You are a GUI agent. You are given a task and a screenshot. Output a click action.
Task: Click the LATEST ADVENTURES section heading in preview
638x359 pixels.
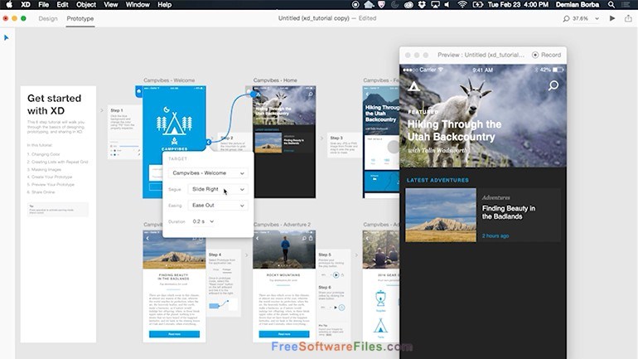click(x=437, y=180)
